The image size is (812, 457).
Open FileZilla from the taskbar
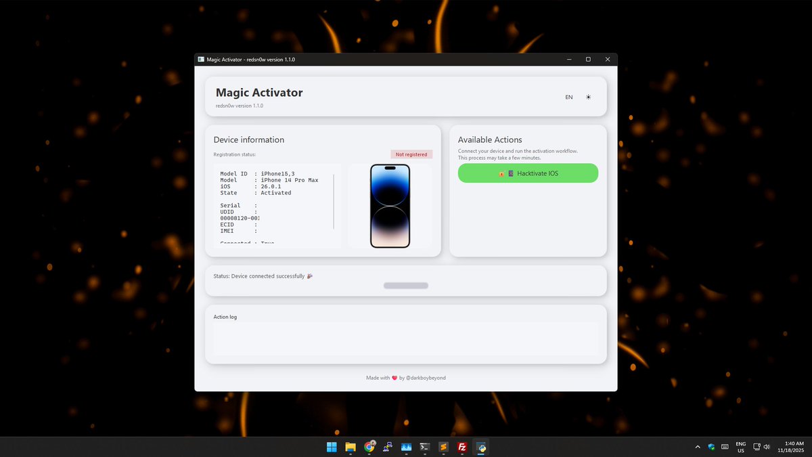click(x=461, y=447)
